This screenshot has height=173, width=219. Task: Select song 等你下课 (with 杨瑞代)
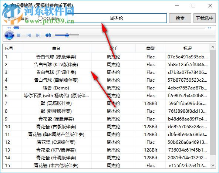(x=56, y=96)
